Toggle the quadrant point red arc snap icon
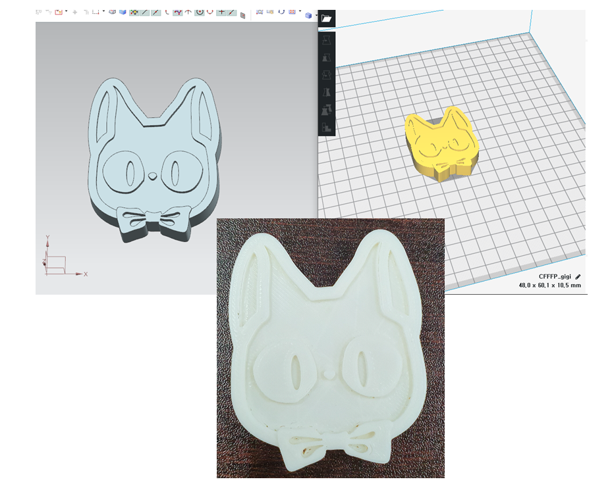This screenshot has height=492, width=614. pyautogui.click(x=210, y=12)
